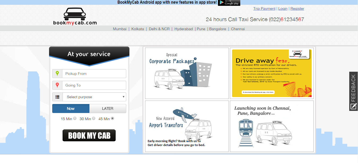
Task: Open the Launching soon in Chennai banner
Action: [272, 126]
